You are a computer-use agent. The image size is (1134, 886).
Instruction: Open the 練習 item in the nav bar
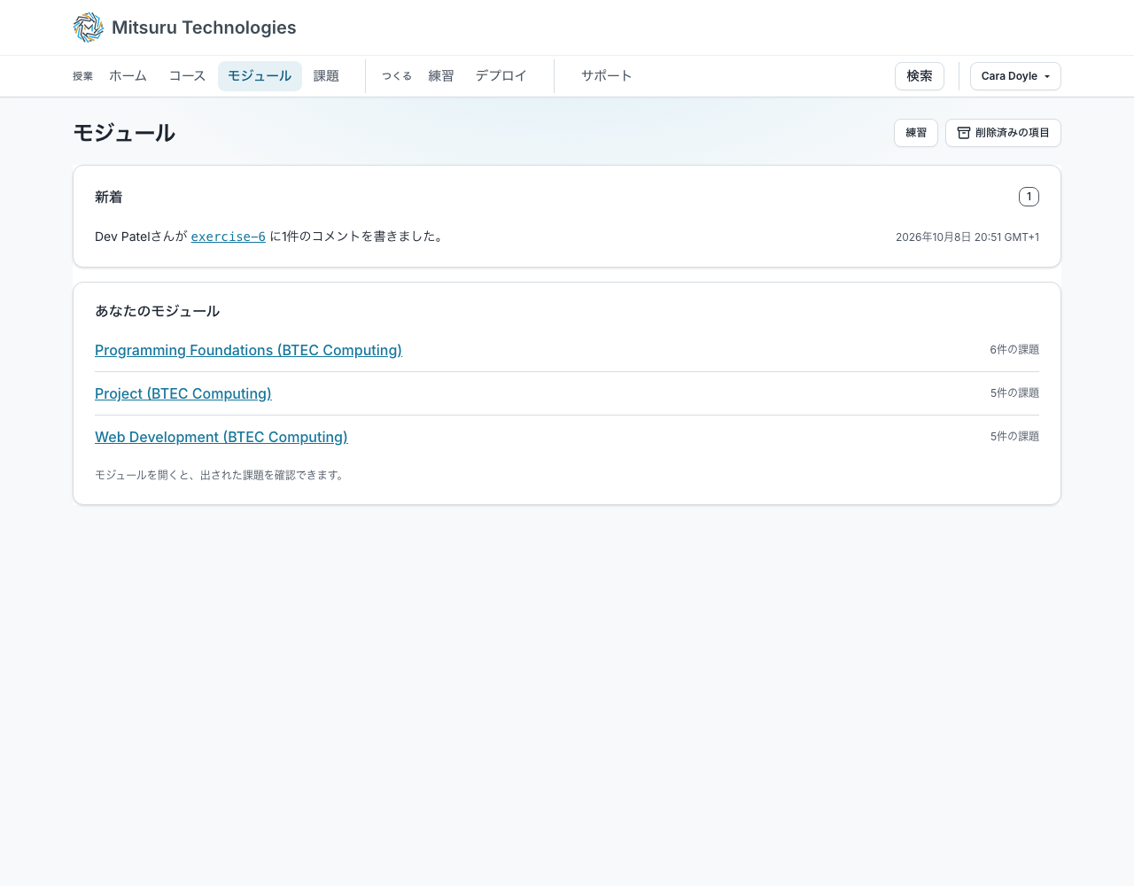tap(441, 76)
